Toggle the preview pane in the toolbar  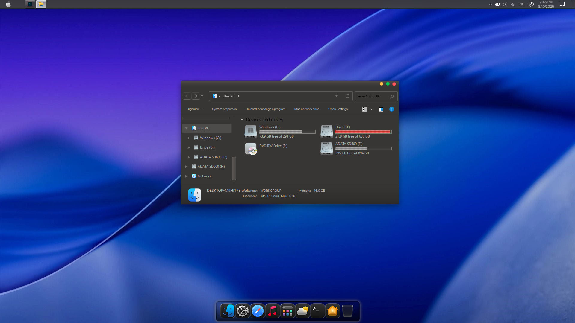(381, 109)
